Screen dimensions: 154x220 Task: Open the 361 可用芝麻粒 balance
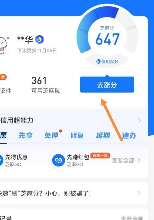tap(46, 85)
